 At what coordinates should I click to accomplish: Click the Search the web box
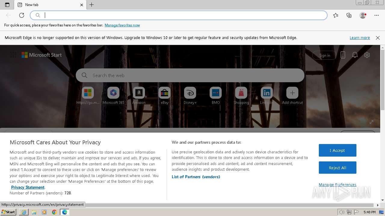tap(190, 75)
